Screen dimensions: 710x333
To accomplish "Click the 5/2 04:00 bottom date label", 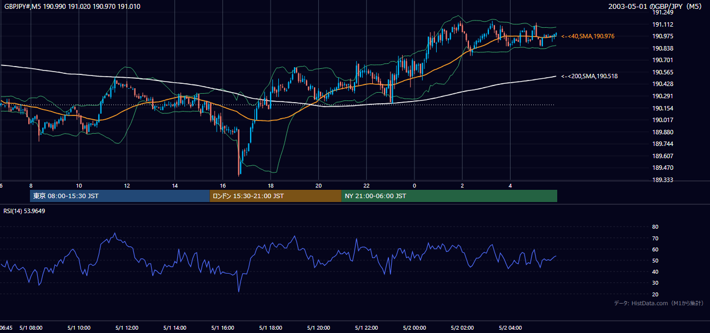I will (x=510, y=328).
